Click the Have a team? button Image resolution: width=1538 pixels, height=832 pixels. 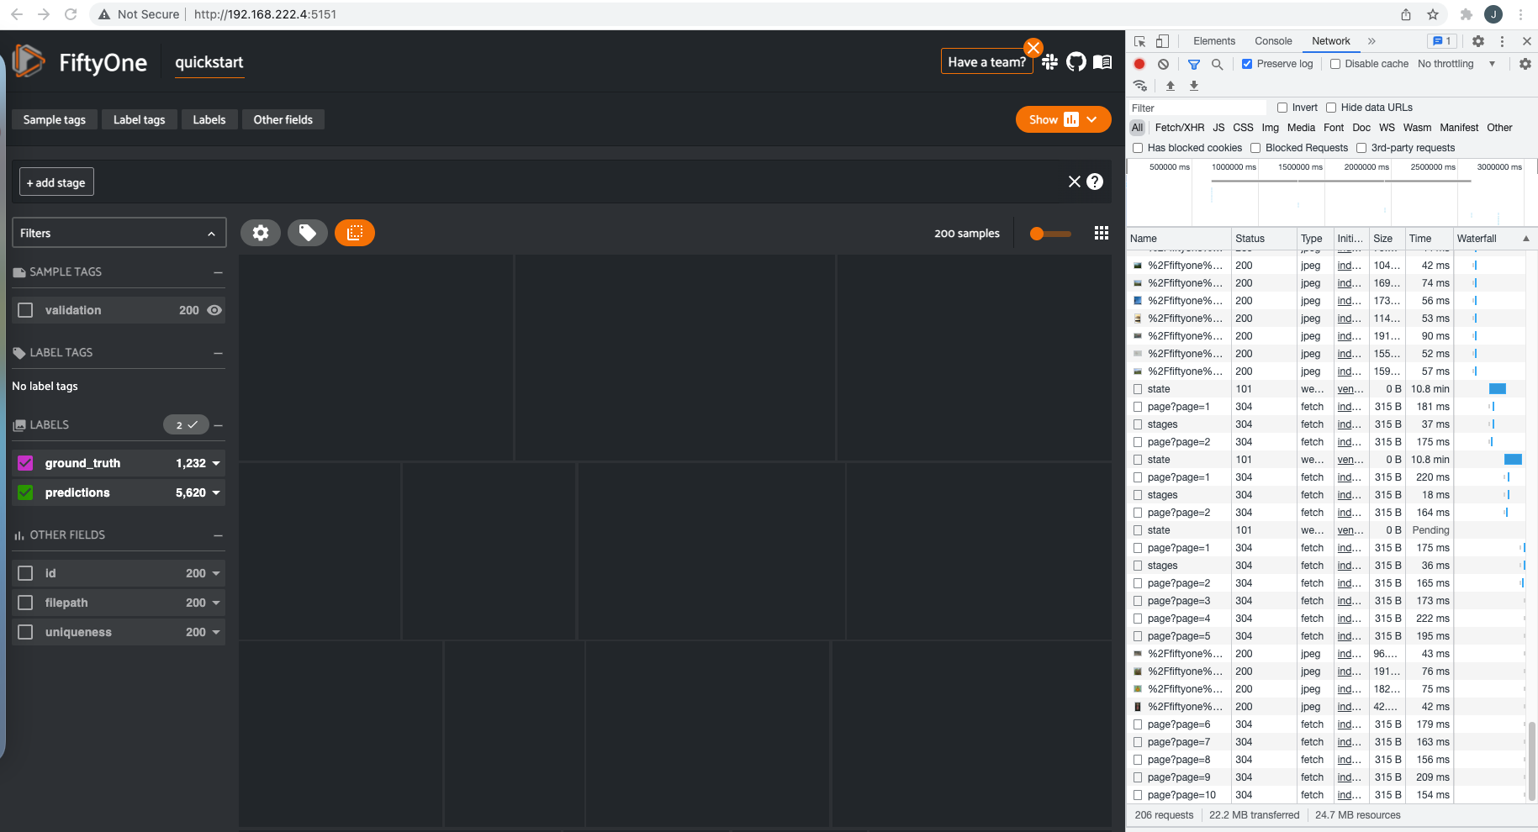pyautogui.click(x=986, y=61)
